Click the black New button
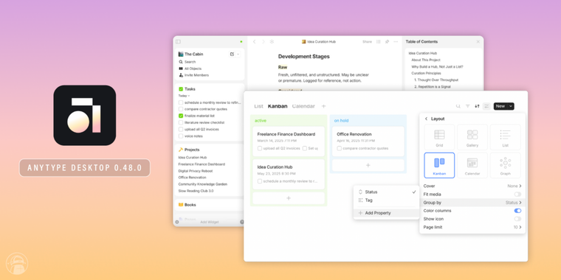The width and height of the screenshot is (561, 280). (x=500, y=106)
